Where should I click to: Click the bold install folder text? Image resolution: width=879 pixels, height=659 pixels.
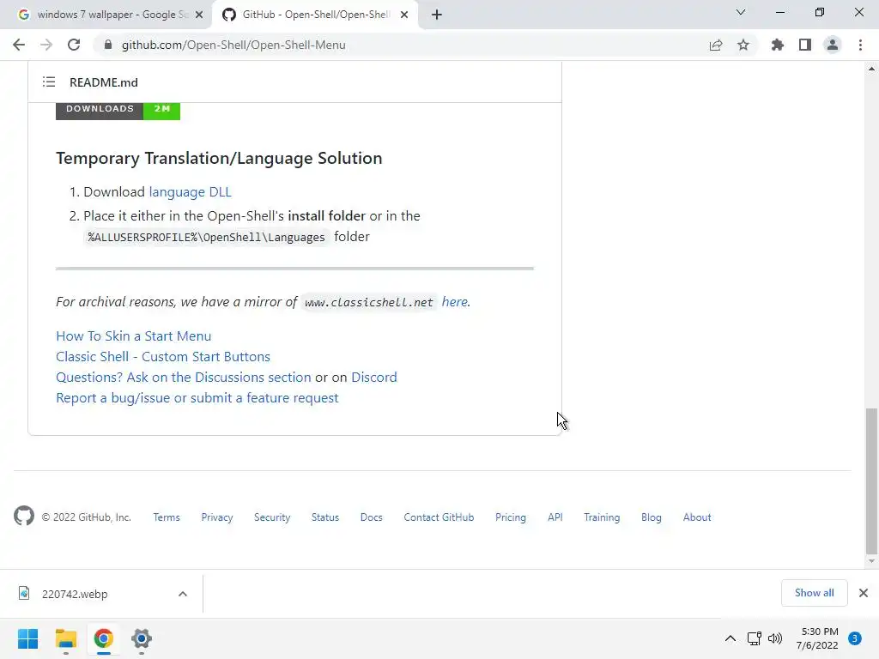(326, 215)
